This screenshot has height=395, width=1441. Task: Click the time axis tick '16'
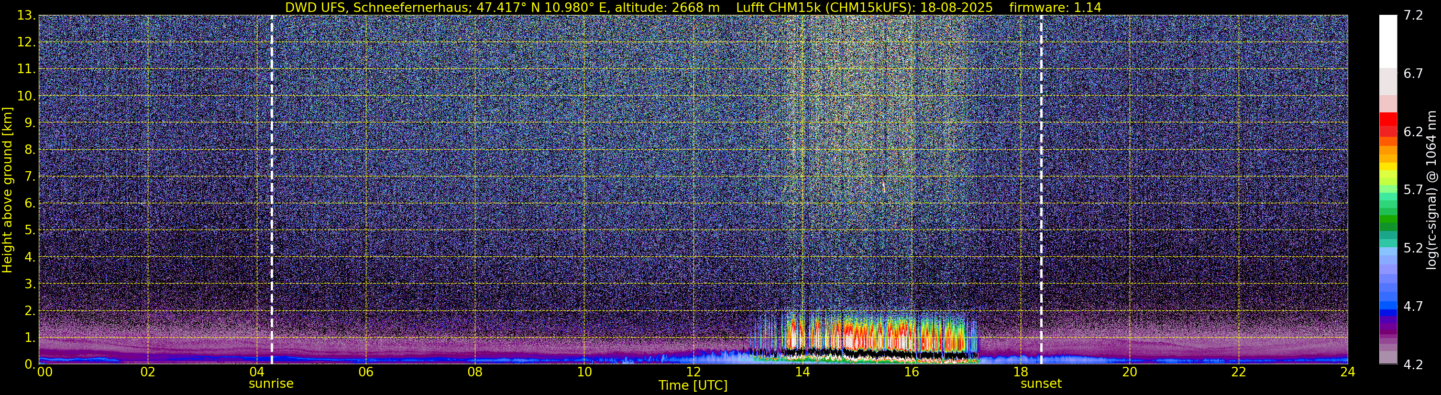(911, 372)
